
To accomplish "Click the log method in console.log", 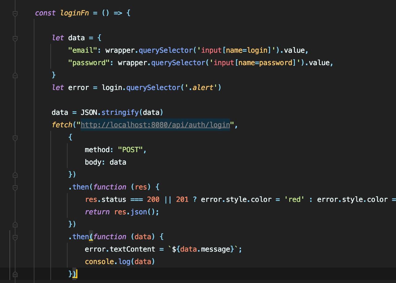I will (x=124, y=262).
